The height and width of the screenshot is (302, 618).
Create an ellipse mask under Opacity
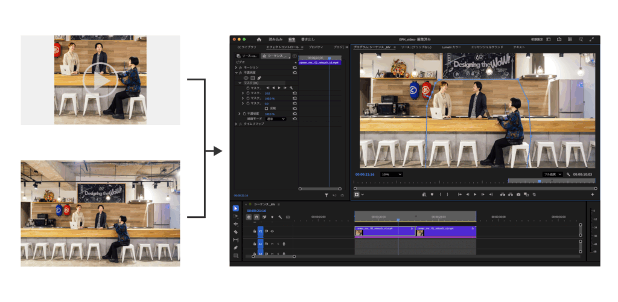[246, 77]
